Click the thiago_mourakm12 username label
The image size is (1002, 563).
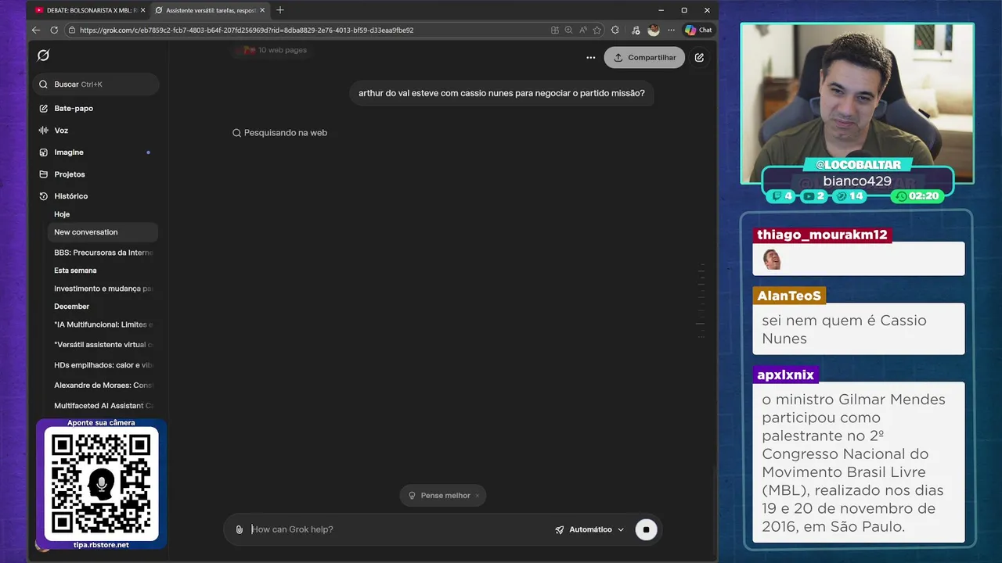tap(822, 235)
